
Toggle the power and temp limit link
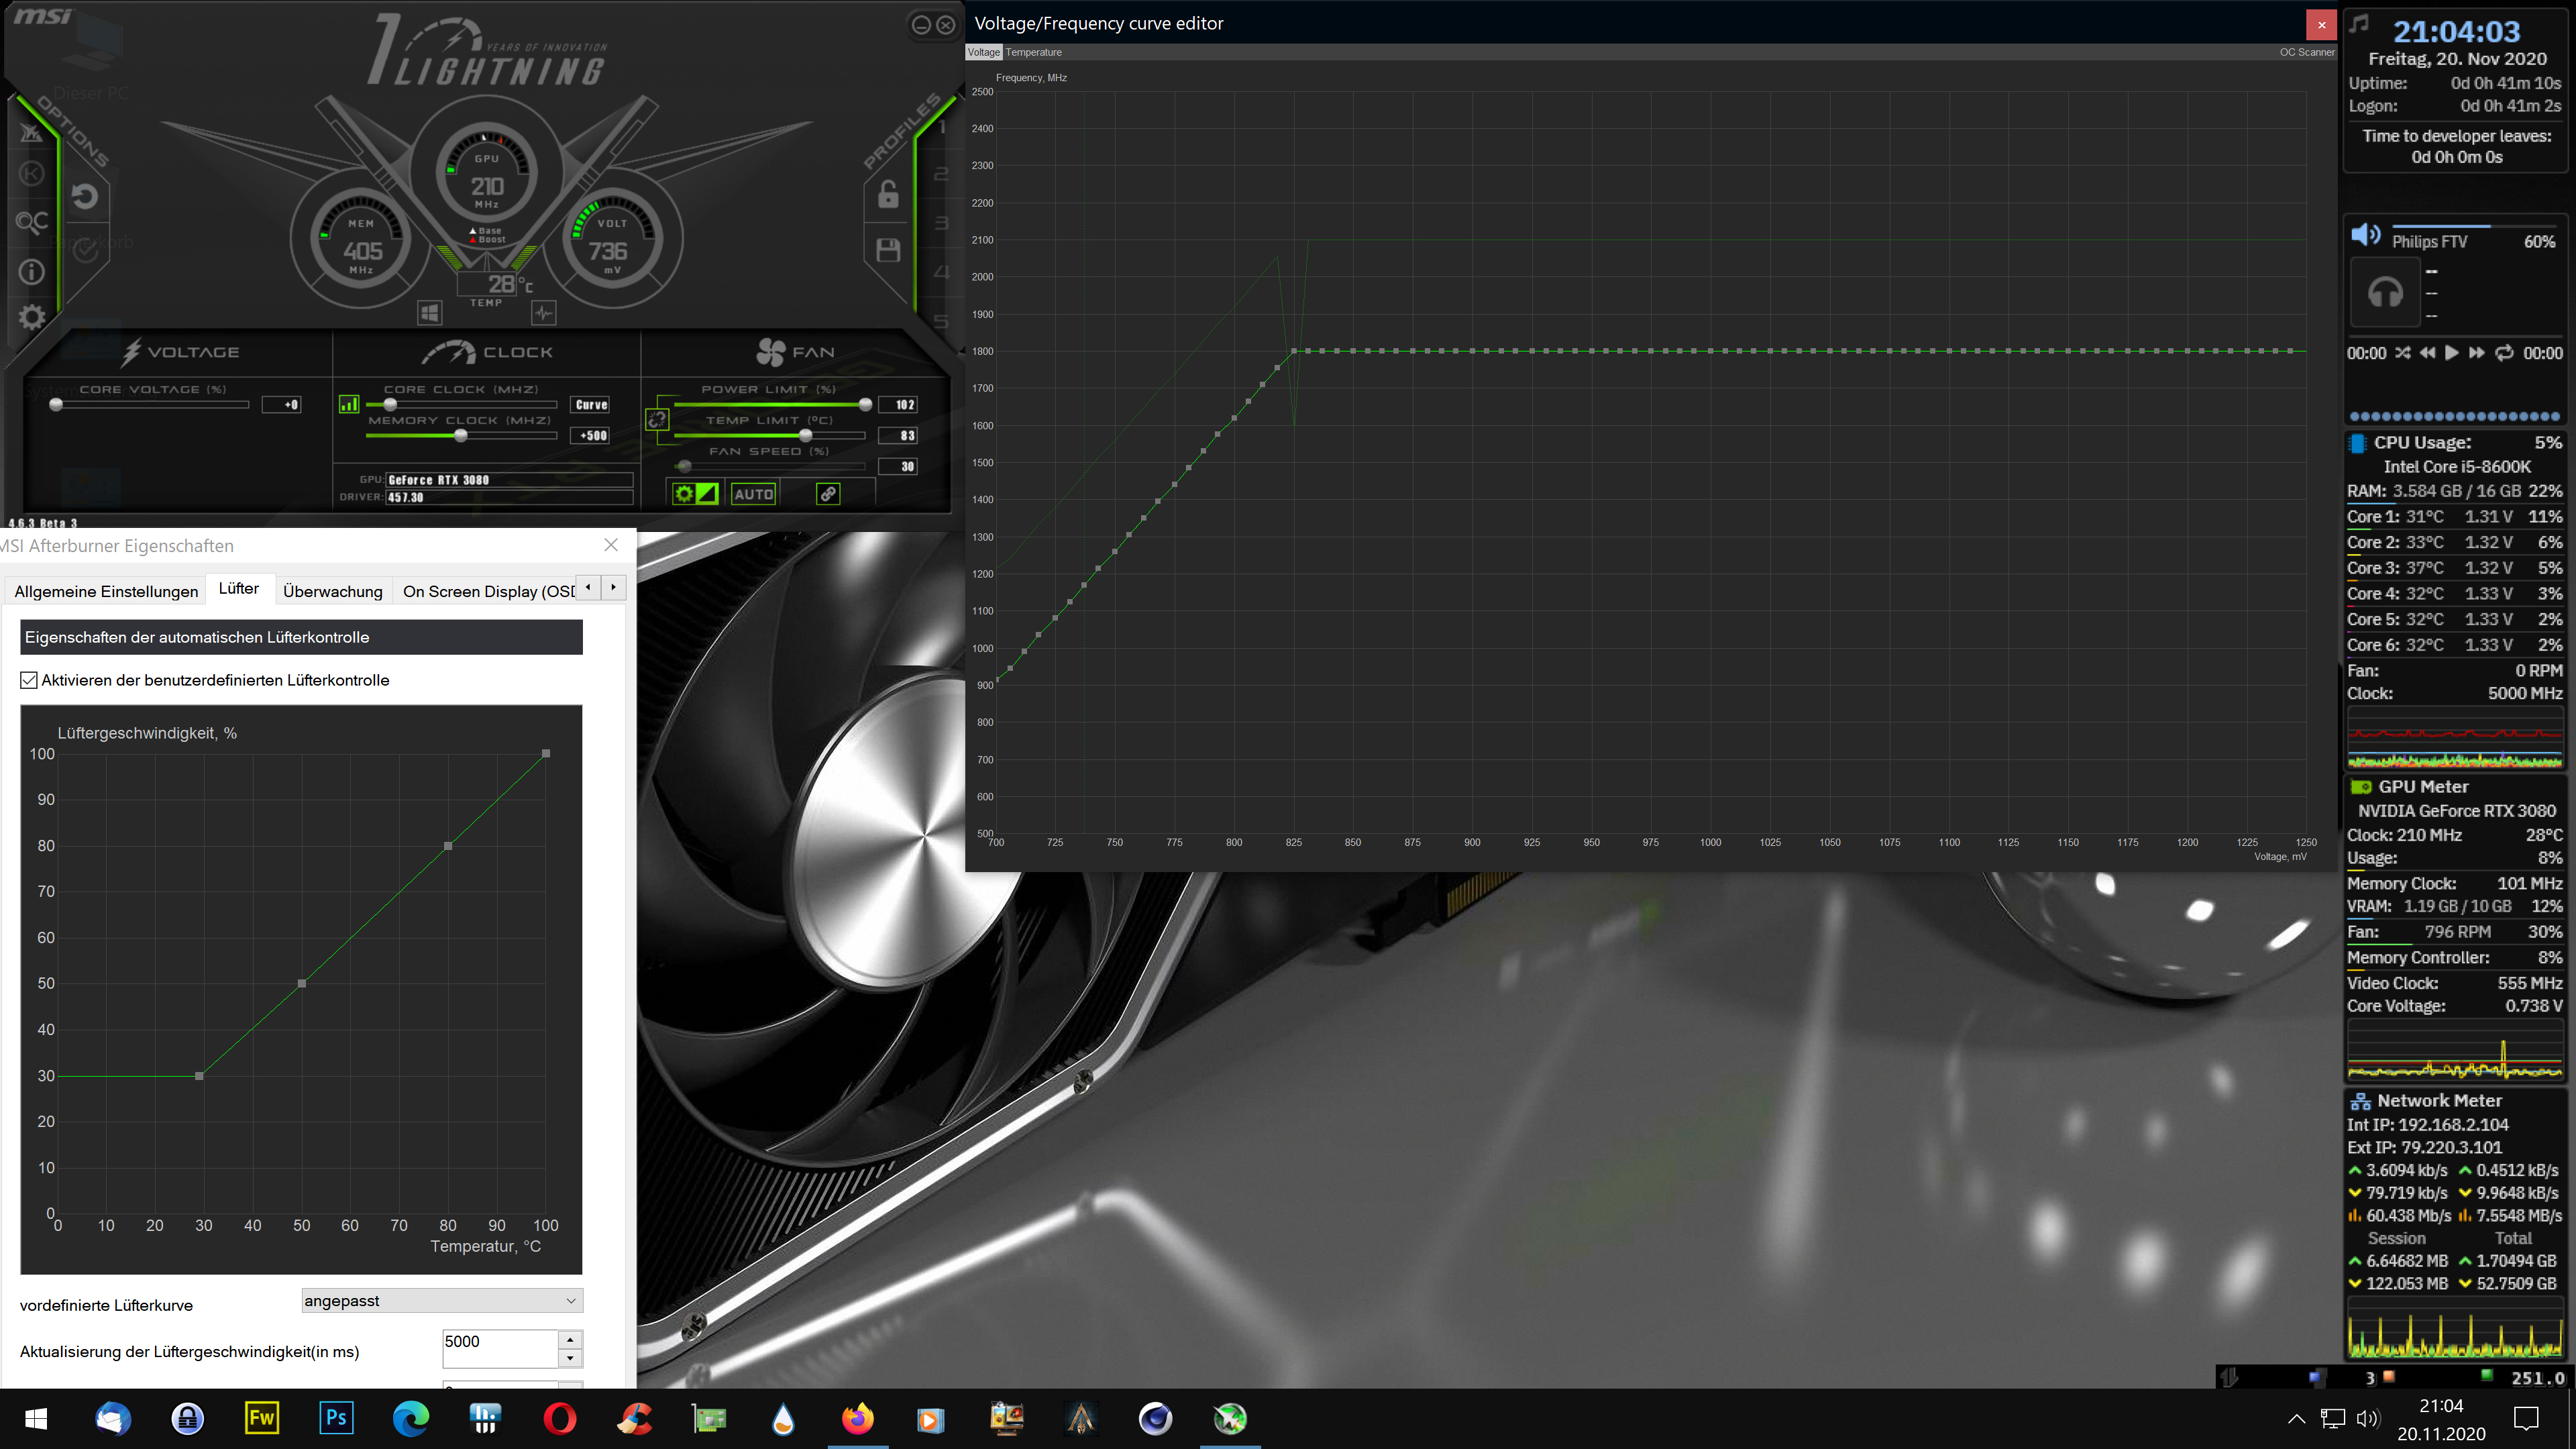click(x=657, y=420)
